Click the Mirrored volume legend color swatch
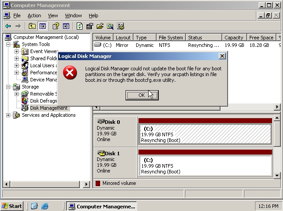 click(x=98, y=183)
